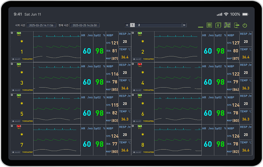
Task: Open settings gear for patient 6
Action: click(133, 95)
